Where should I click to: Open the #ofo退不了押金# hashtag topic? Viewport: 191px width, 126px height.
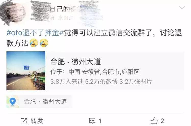click(35, 33)
